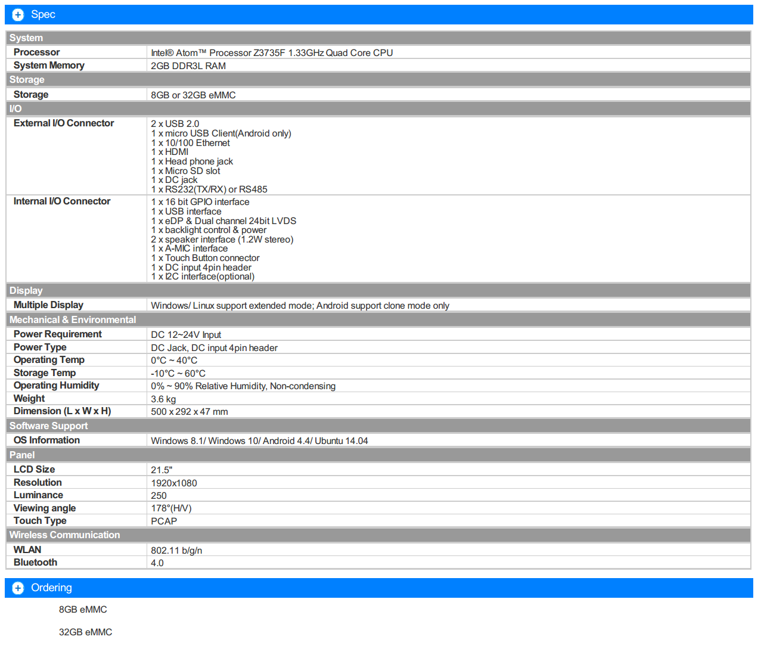Screen dimensions: 761x652
Task: Select the backlight control & power line
Action: click(x=209, y=230)
